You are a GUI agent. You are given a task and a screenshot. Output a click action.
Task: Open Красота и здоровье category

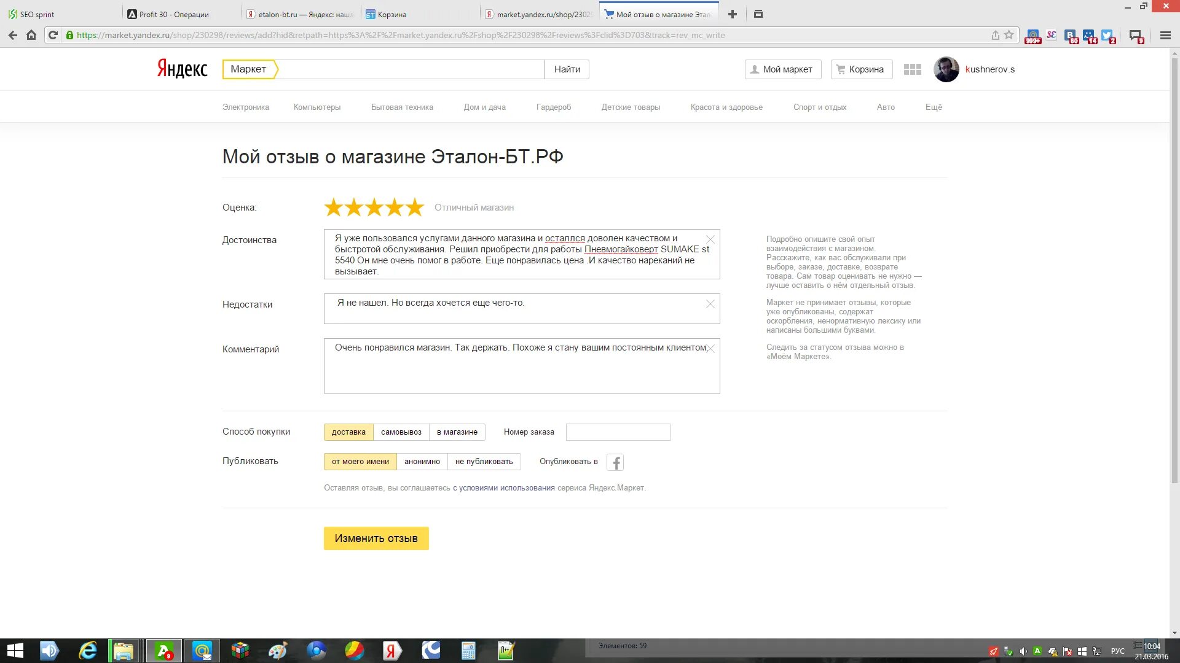pos(726,107)
